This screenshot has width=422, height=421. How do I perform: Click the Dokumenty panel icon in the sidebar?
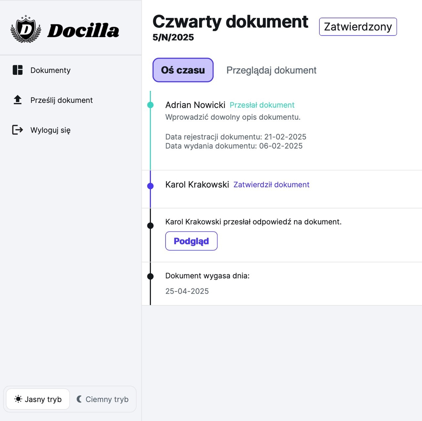point(17,70)
